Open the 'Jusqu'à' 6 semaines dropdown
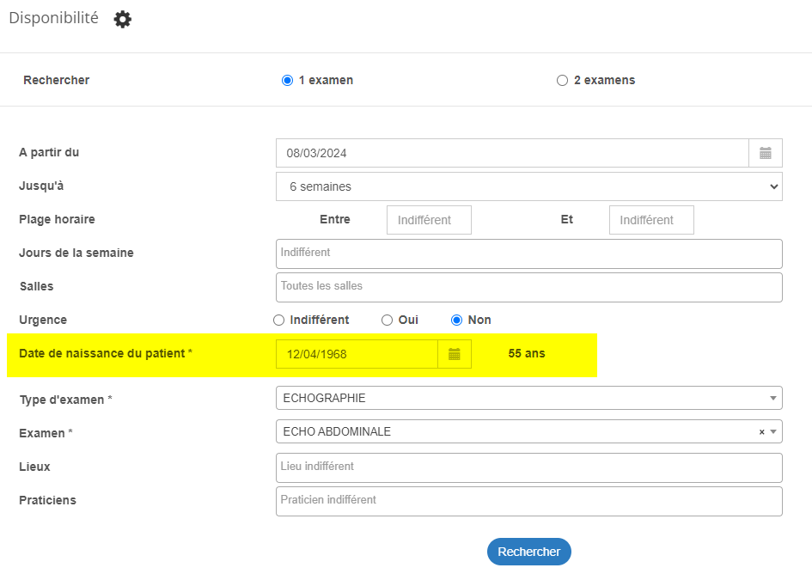The height and width of the screenshot is (580, 812). point(528,186)
